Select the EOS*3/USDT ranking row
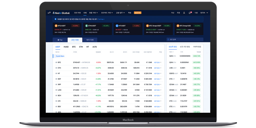The width and height of the screenshot is (256, 128). click(x=185, y=73)
